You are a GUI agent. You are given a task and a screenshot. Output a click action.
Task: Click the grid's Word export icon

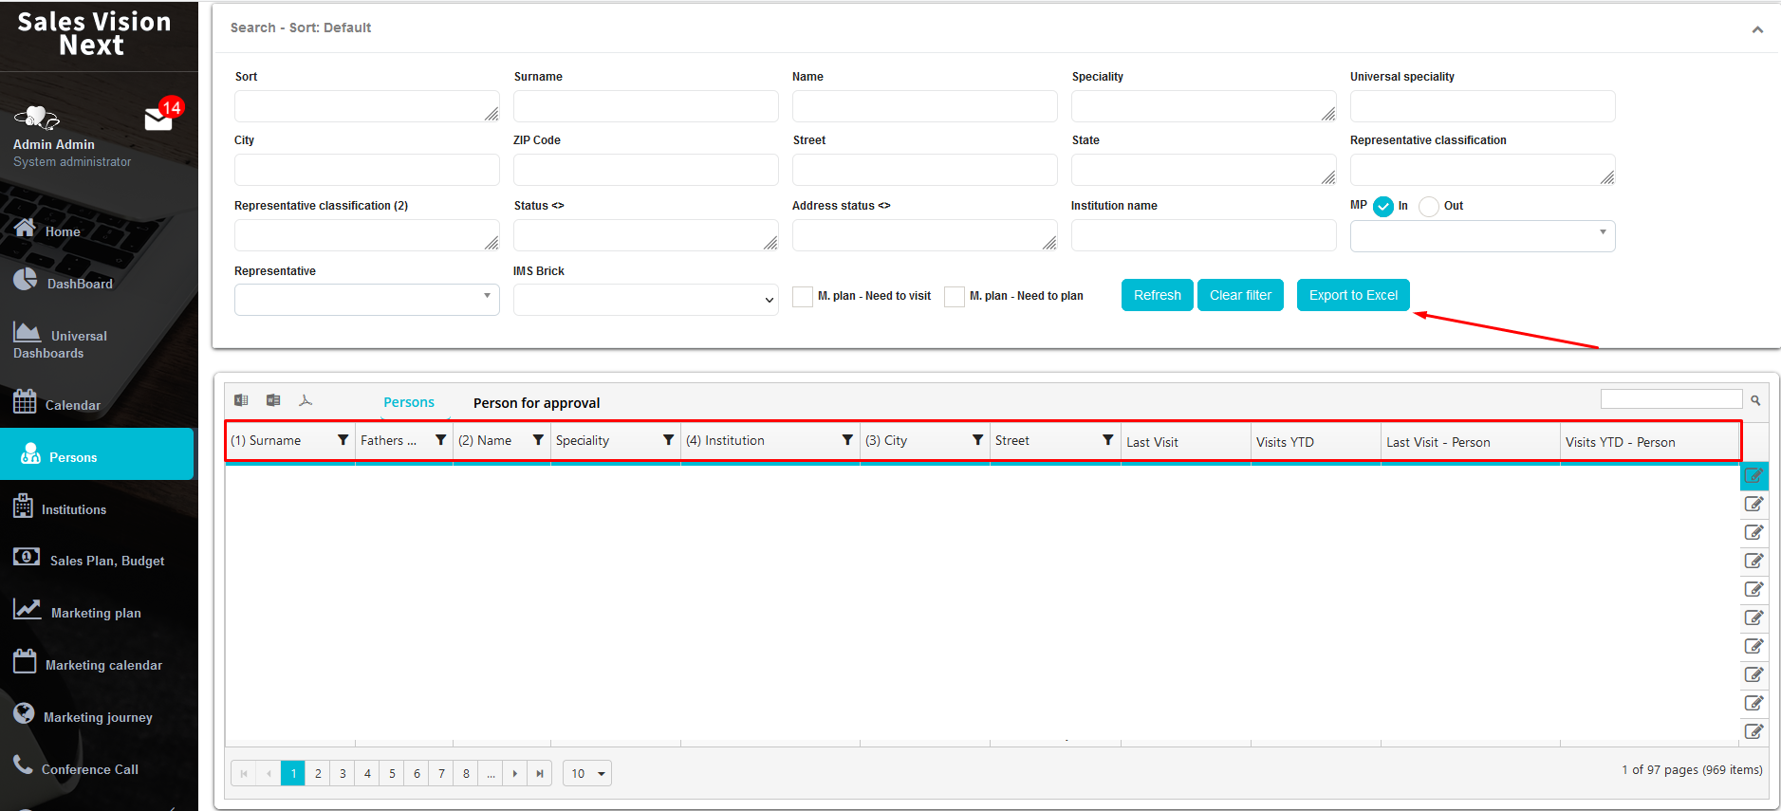tap(273, 400)
